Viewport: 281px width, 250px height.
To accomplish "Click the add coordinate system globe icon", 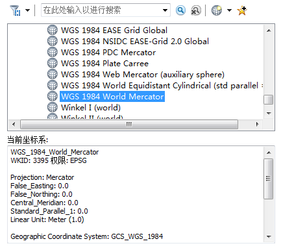I will coord(217,10).
